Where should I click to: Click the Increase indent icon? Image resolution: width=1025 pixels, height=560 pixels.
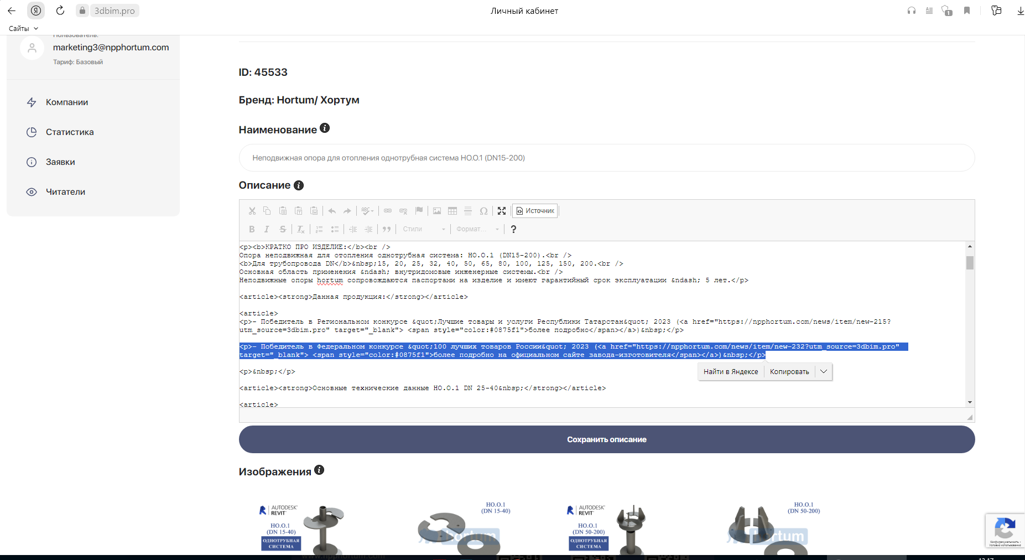[368, 229]
